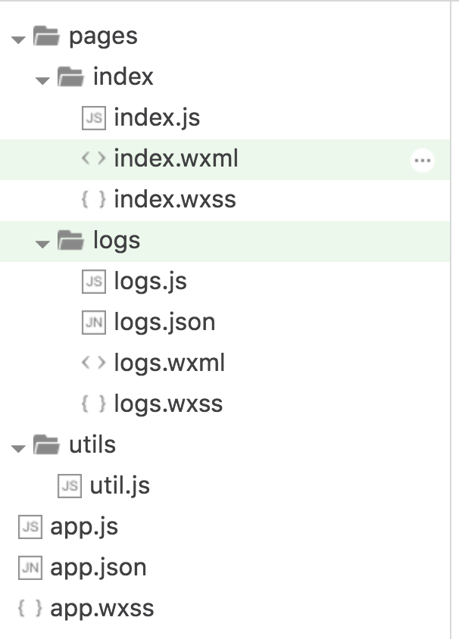The height and width of the screenshot is (639, 459).
Task: Select the logs.wxss file
Action: click(x=168, y=404)
